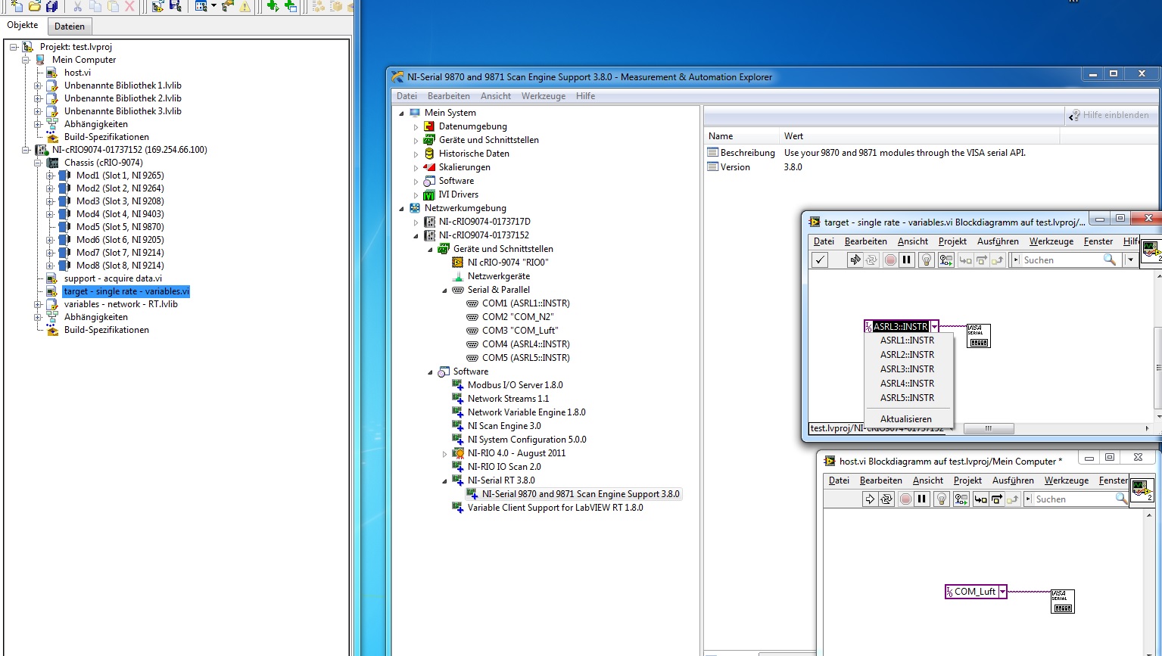The image size is (1162, 656).
Task: Open the COM_Luft VISA resource dropdown
Action: (1002, 592)
